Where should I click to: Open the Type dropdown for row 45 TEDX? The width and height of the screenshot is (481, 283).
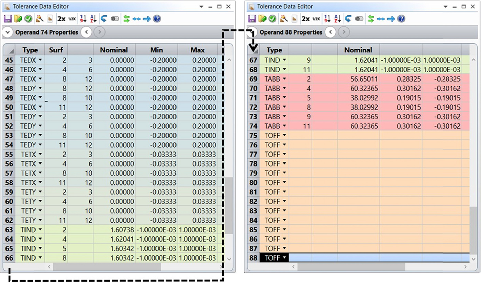tap(41, 60)
